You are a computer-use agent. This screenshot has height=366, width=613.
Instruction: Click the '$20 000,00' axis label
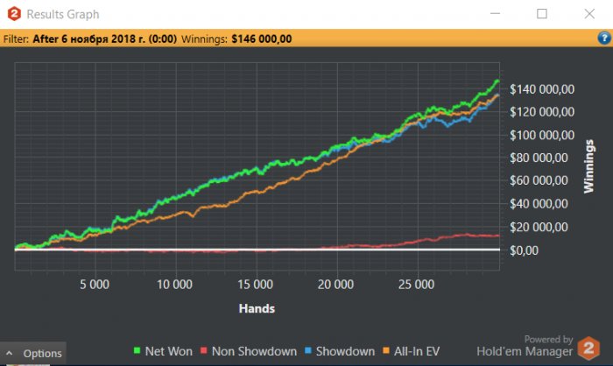[539, 227]
